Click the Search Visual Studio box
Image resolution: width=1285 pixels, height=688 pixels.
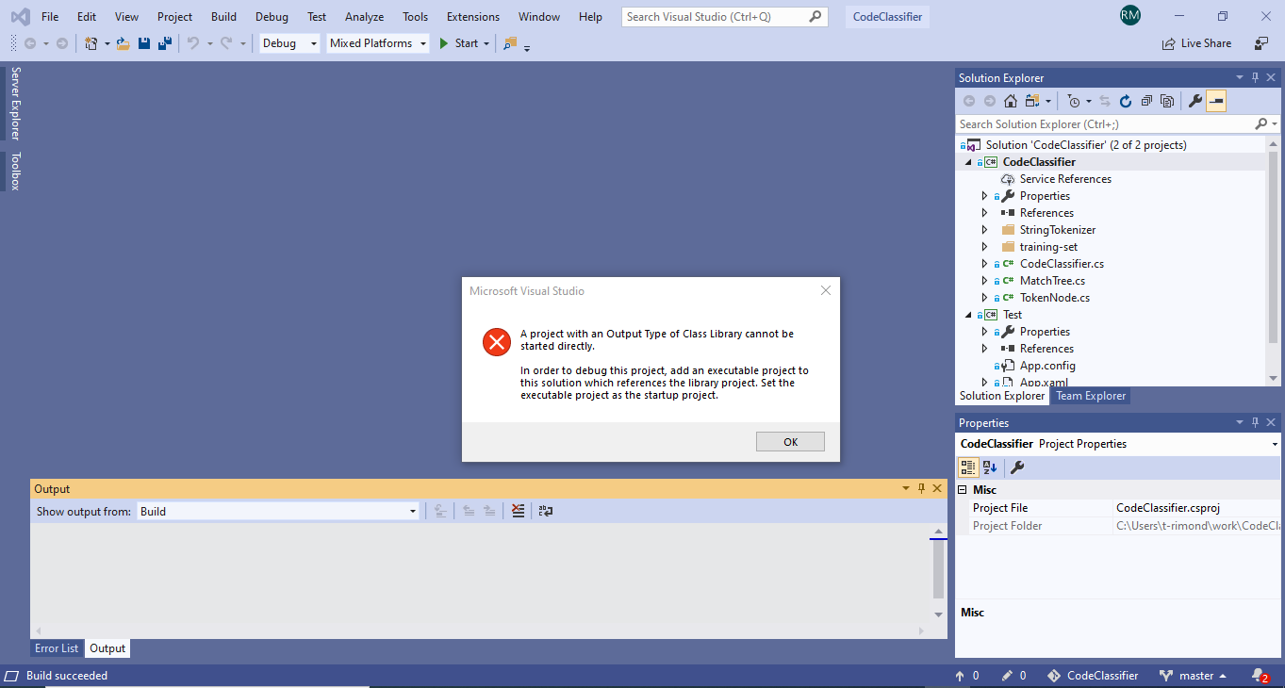724,17
